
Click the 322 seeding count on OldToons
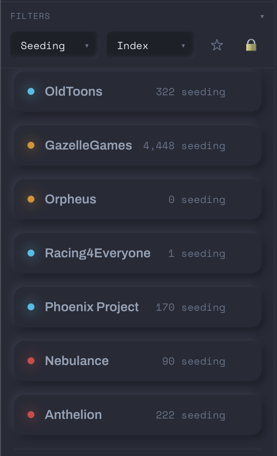pyautogui.click(x=191, y=91)
